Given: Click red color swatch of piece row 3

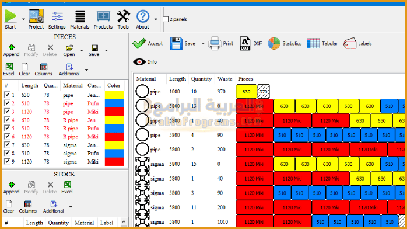Looking at the screenshot, I should point(114,112).
